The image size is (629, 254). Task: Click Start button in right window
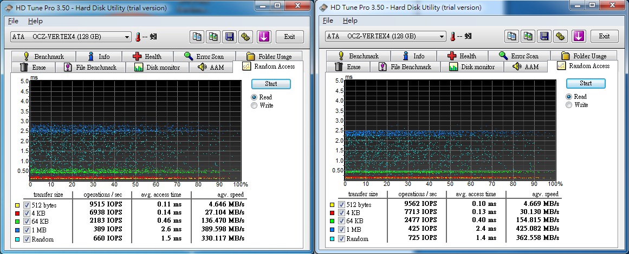(586, 83)
